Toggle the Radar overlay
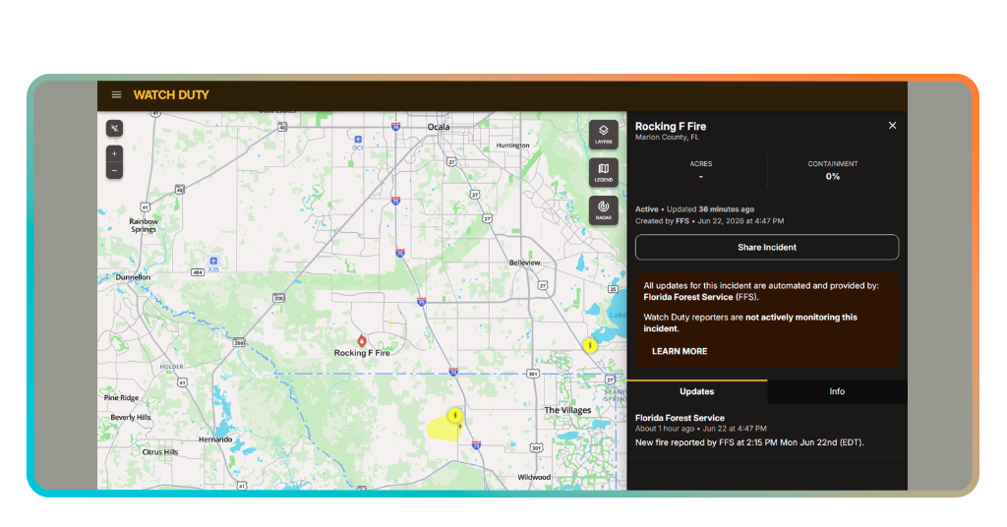 pos(603,209)
